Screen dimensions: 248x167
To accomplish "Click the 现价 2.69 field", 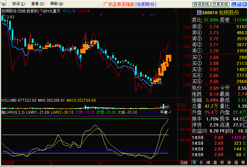I will click(x=205, y=88).
